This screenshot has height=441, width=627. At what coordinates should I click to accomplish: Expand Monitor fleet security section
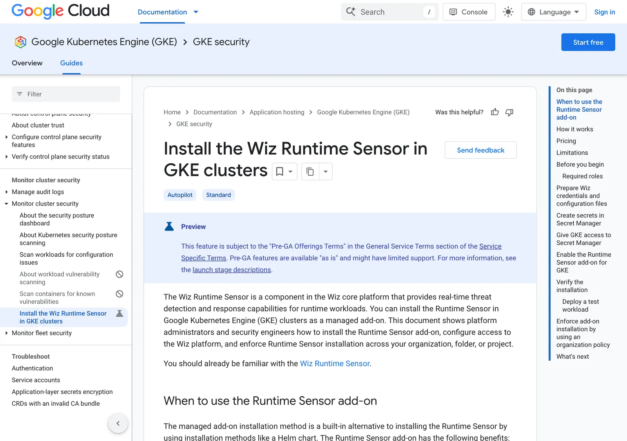point(6,333)
